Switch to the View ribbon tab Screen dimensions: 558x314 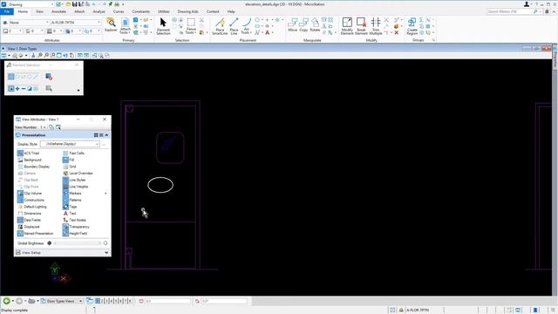click(39, 11)
